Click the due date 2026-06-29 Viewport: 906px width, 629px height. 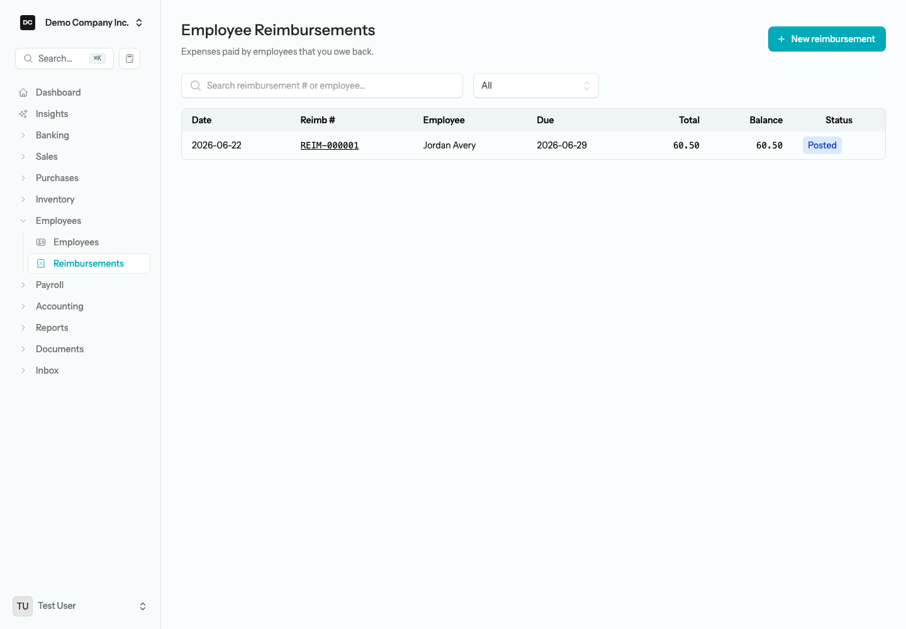(562, 145)
